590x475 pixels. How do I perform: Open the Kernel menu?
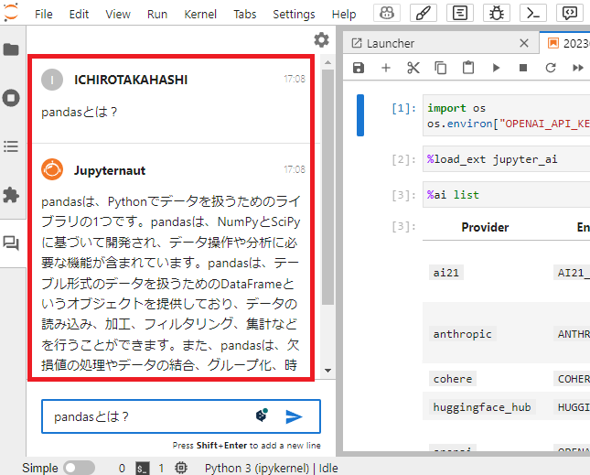pos(200,15)
